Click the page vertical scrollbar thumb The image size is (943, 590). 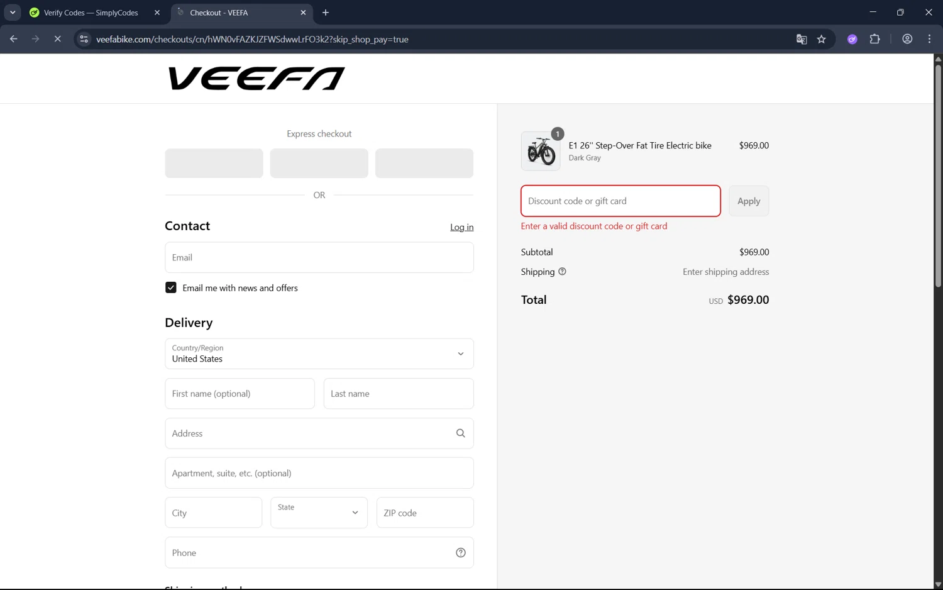tap(938, 176)
